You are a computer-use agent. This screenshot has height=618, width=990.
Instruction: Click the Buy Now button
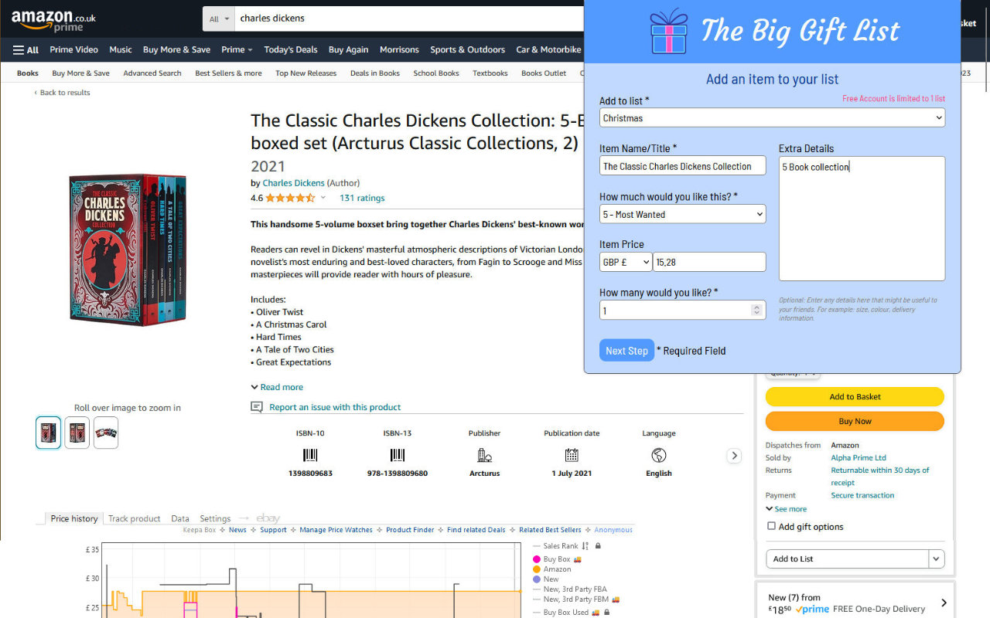coord(855,421)
